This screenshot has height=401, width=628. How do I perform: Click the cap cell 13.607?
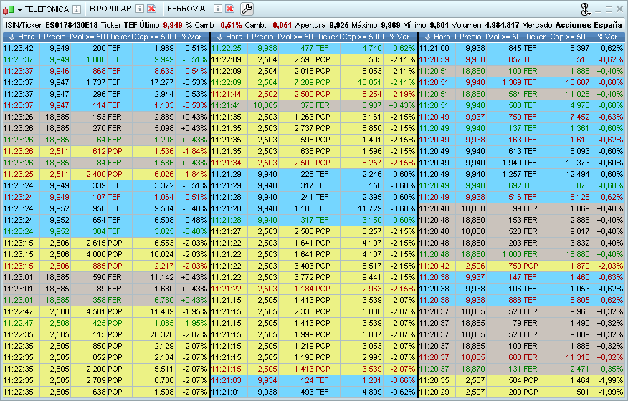(569, 82)
